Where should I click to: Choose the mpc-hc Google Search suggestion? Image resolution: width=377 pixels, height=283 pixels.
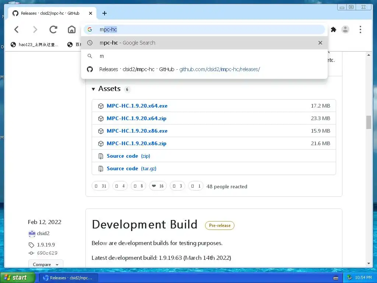(204, 43)
